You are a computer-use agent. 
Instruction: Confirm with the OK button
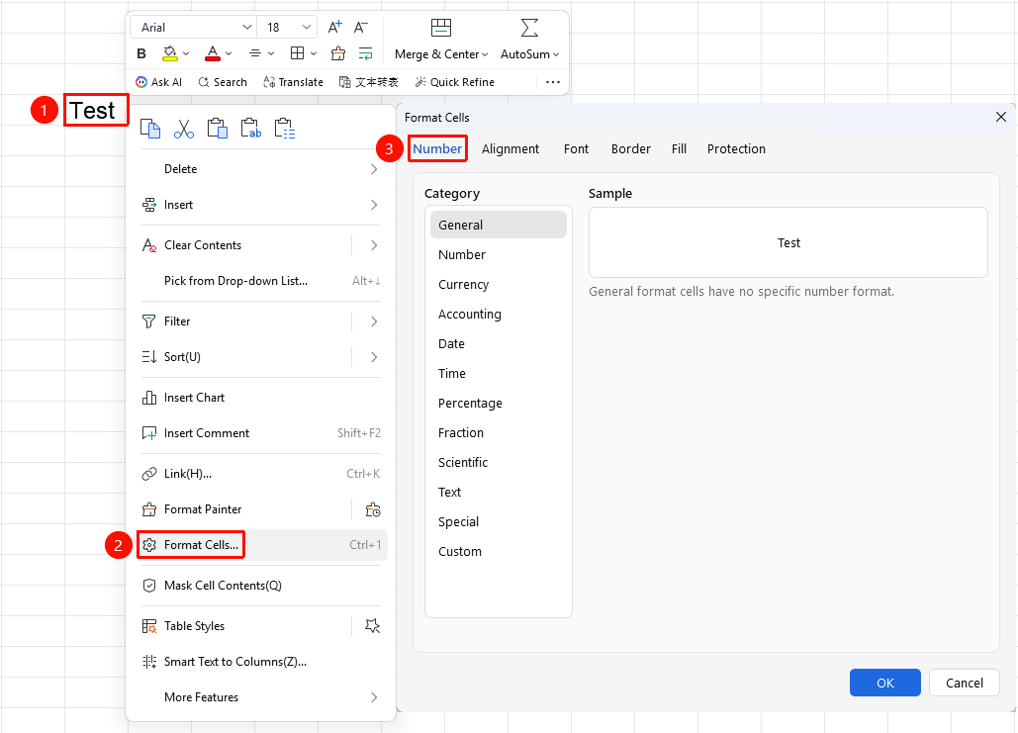(884, 683)
